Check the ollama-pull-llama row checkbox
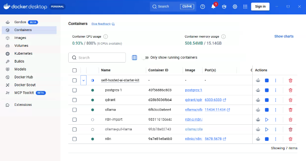This screenshot has width=306, height=161. [74, 129]
